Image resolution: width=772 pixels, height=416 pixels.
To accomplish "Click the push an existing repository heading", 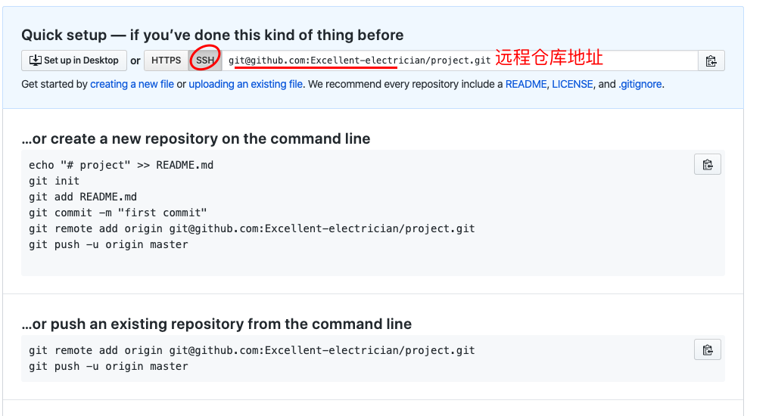I will coord(216,324).
